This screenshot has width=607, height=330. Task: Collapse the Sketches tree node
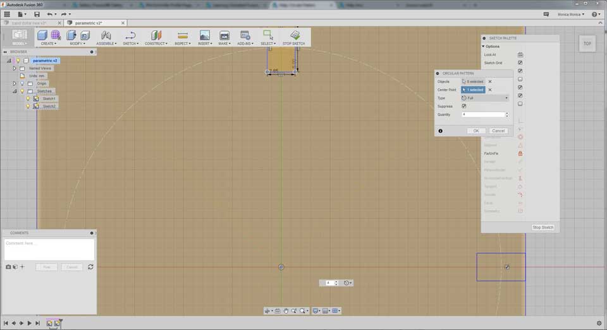(x=15, y=91)
